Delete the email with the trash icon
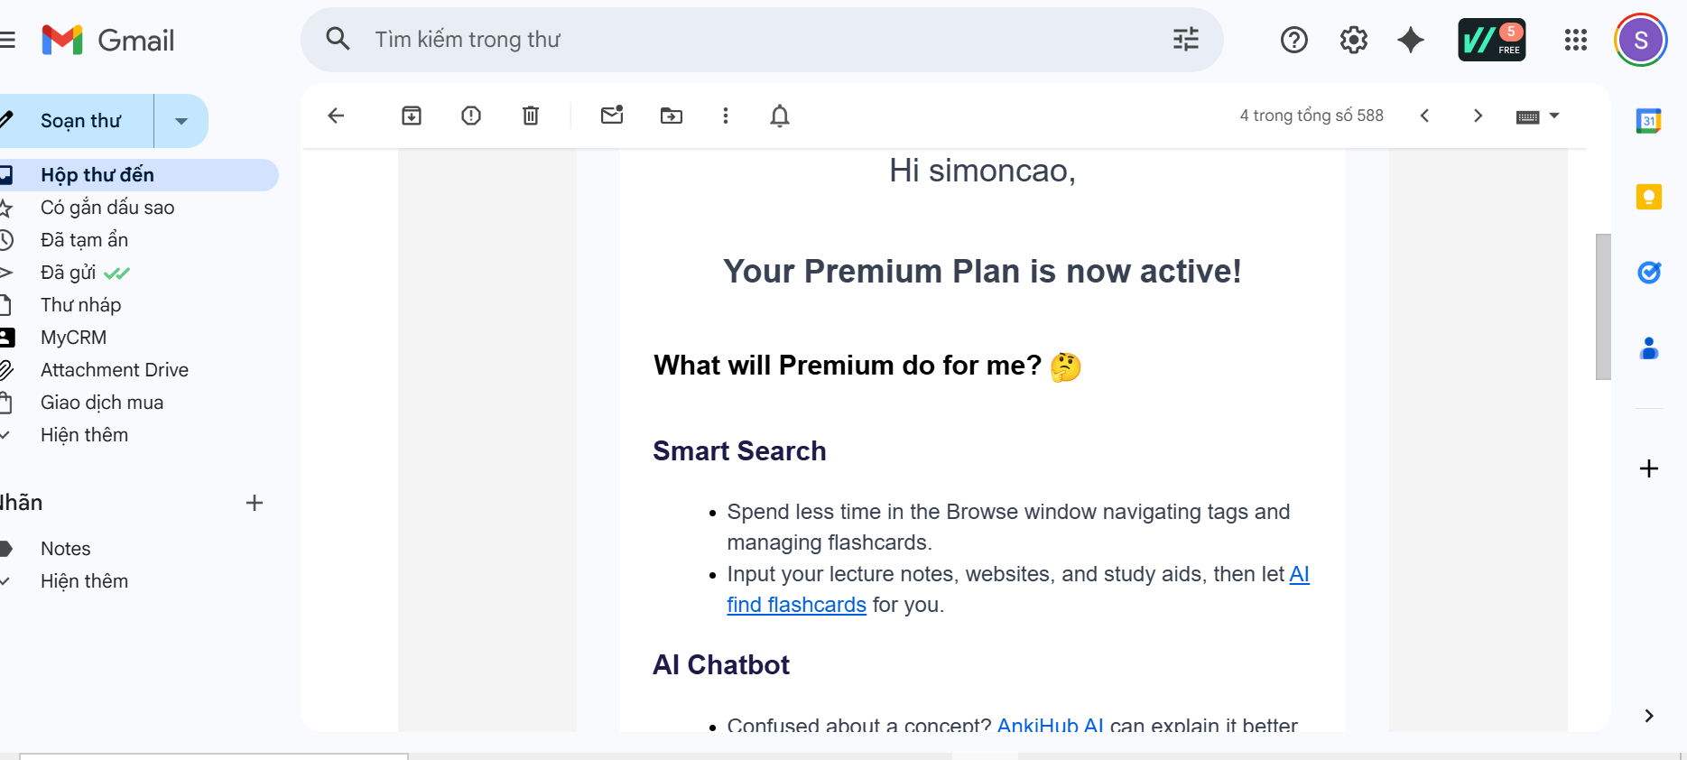1687x760 pixels. click(x=531, y=116)
